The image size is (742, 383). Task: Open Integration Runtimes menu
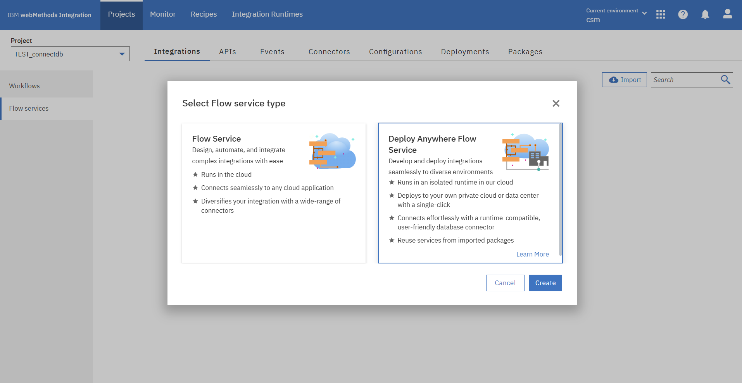click(x=267, y=14)
